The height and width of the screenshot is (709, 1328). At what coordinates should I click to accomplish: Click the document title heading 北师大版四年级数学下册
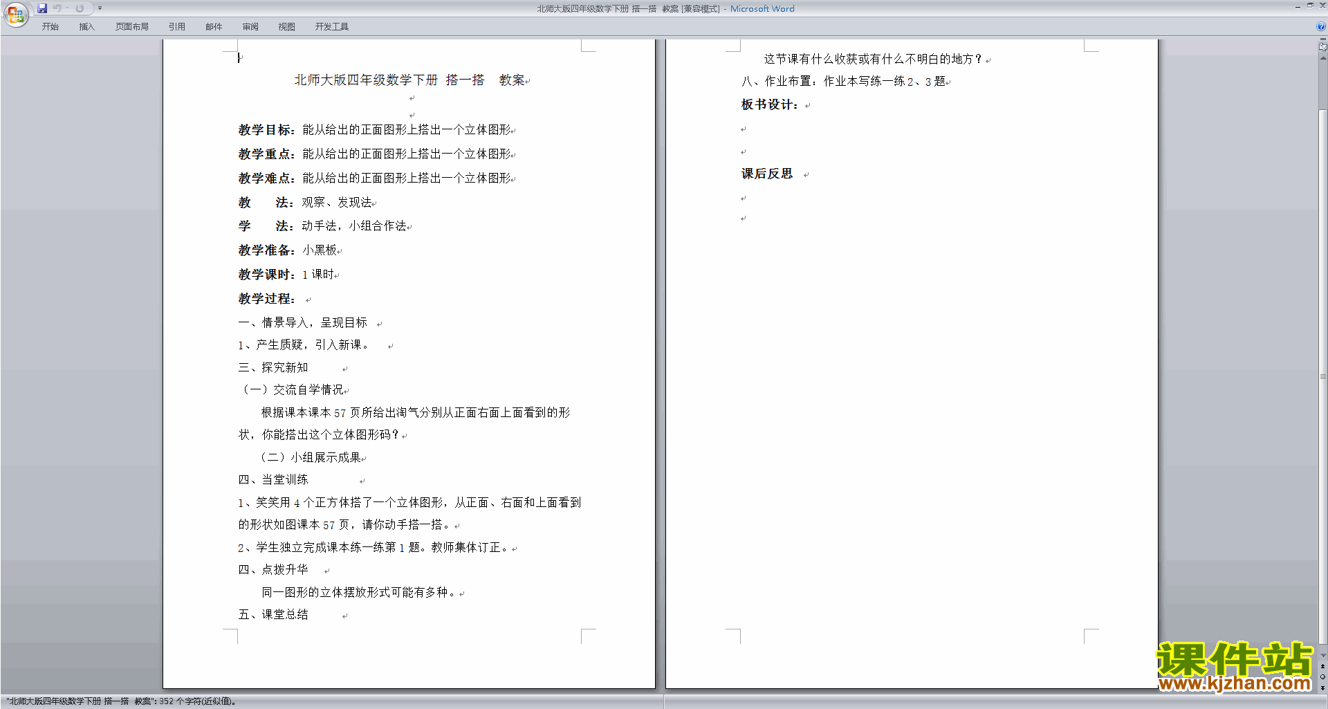[x=409, y=80]
